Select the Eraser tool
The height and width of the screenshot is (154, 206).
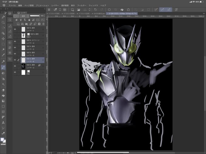3,90
